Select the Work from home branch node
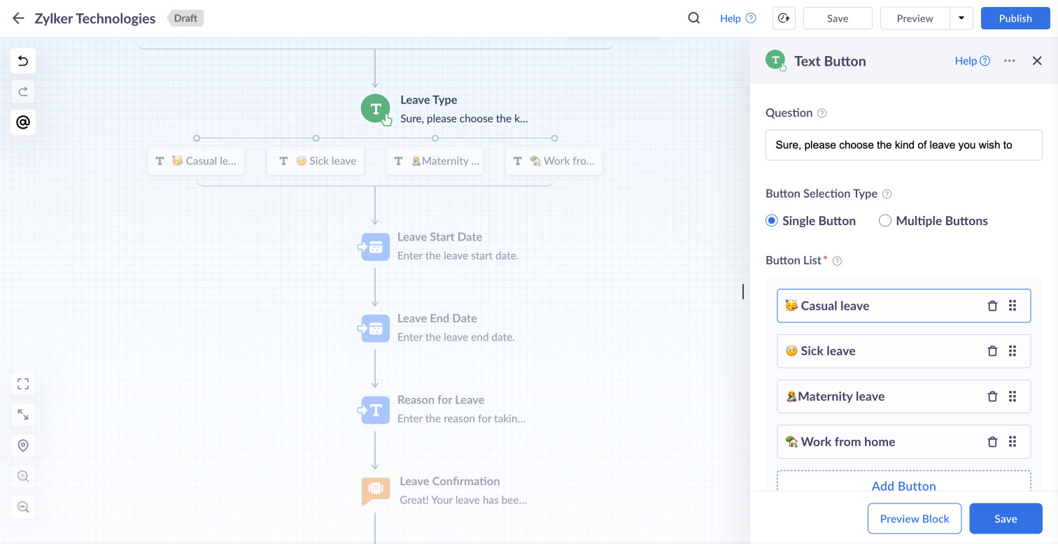This screenshot has height=544, width=1058. click(554, 161)
